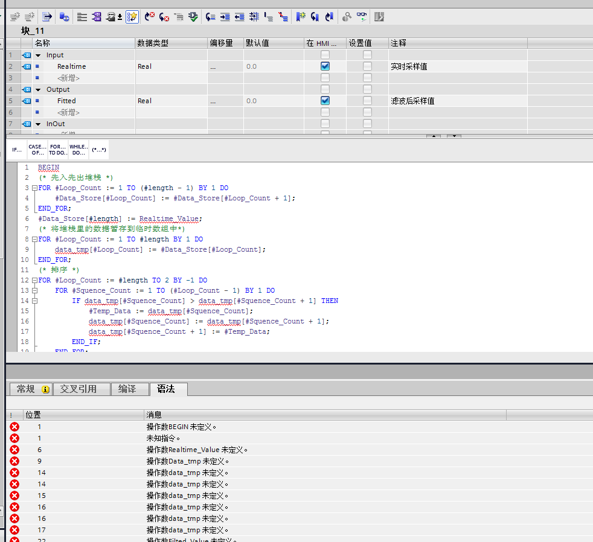Enable setpoint checkbox for Realtime
593x542 pixels.
coord(367,66)
